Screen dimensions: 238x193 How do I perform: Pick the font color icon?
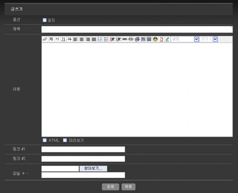(x=161, y=39)
